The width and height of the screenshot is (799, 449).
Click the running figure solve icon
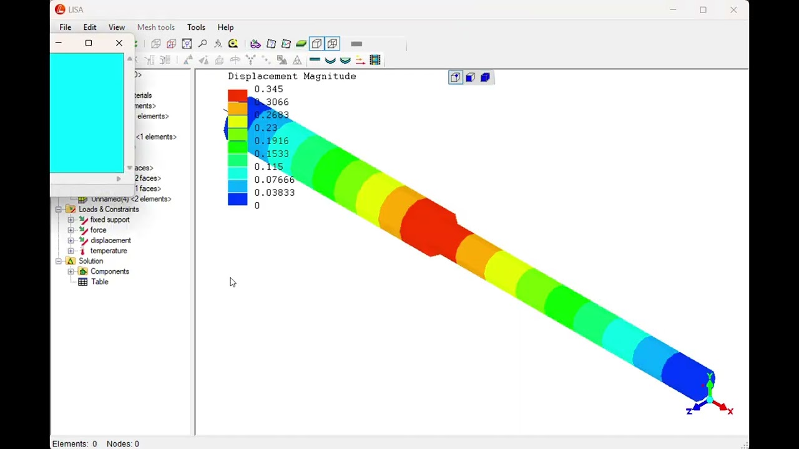coord(218,44)
